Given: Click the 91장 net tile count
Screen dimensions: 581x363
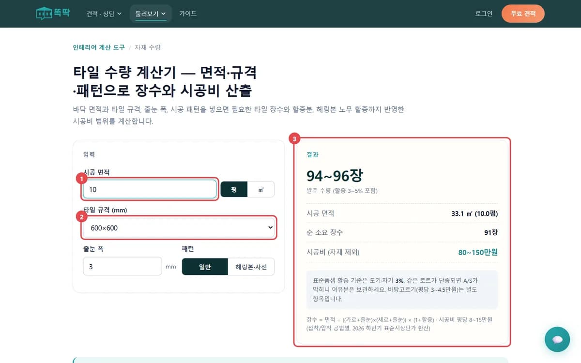Looking at the screenshot, I should 491,233.
